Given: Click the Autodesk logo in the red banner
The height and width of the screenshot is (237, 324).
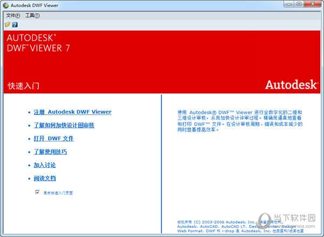Looking at the screenshot, I should [x=292, y=85].
